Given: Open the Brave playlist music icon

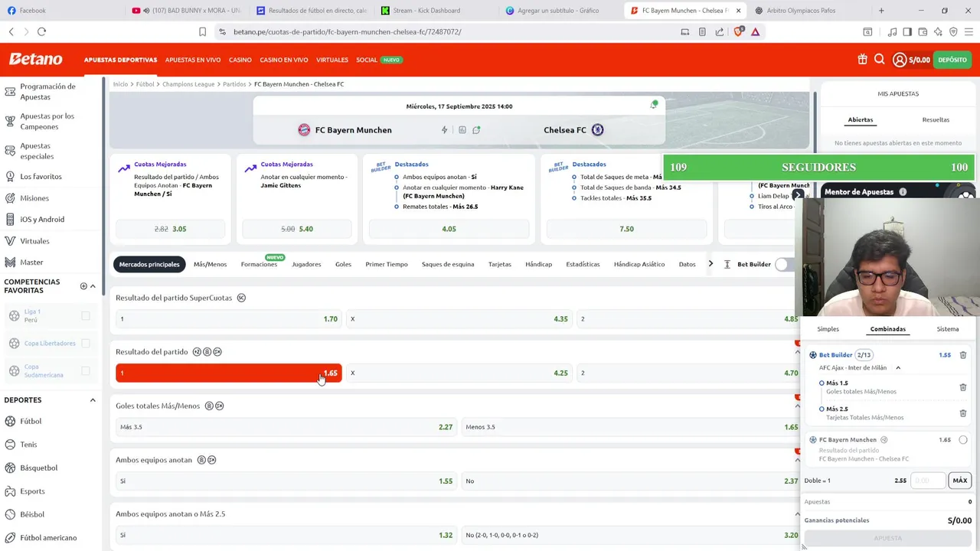Looking at the screenshot, I should 892,31.
